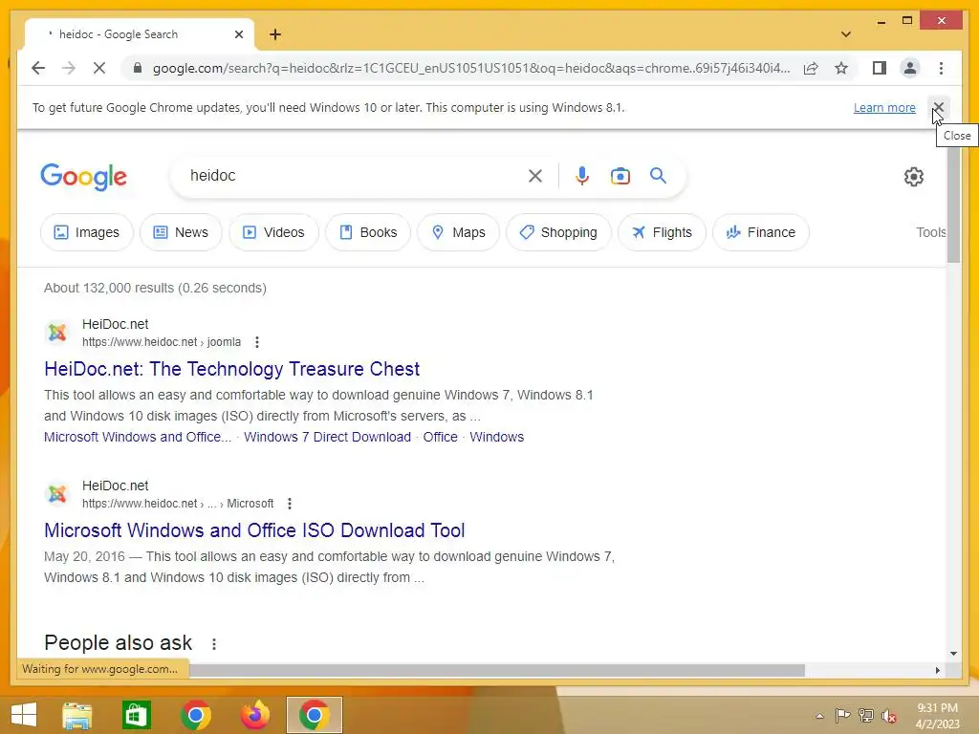
Task: Open the People also ask options menu
Action: coord(213,643)
